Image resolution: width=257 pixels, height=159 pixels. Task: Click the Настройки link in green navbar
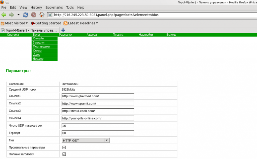point(146,35)
